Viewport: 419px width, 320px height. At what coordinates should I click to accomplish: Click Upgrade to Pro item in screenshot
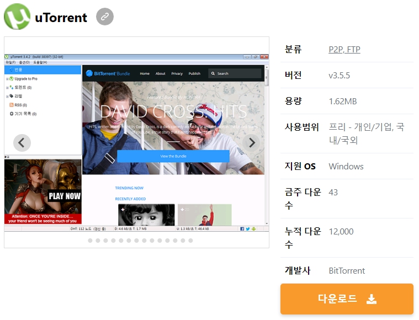25,79
